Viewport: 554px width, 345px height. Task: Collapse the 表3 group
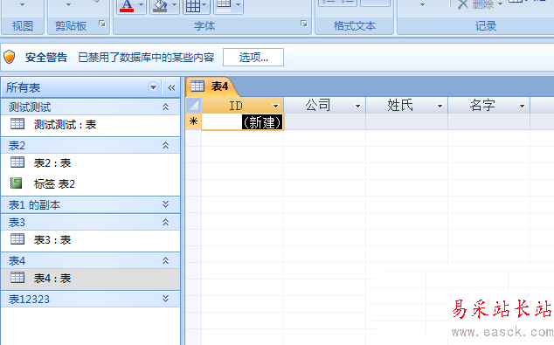pos(165,222)
